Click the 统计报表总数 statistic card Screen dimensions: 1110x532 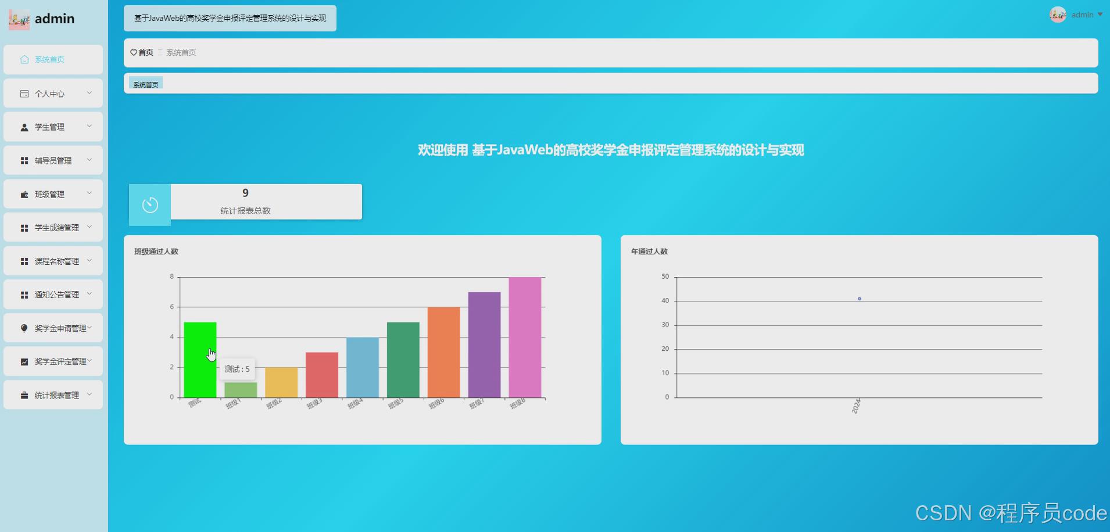(x=245, y=202)
